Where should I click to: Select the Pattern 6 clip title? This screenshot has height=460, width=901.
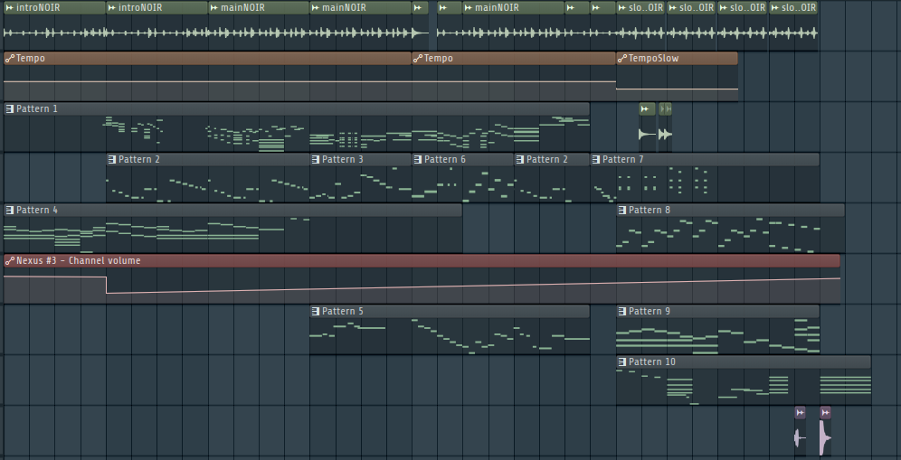click(x=445, y=159)
